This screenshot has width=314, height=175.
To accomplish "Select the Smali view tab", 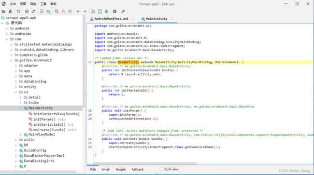I will pos(105,169).
